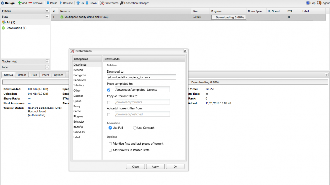Click the Resume arrow icon
This screenshot has width=330, height=185.
click(x=61, y=3)
